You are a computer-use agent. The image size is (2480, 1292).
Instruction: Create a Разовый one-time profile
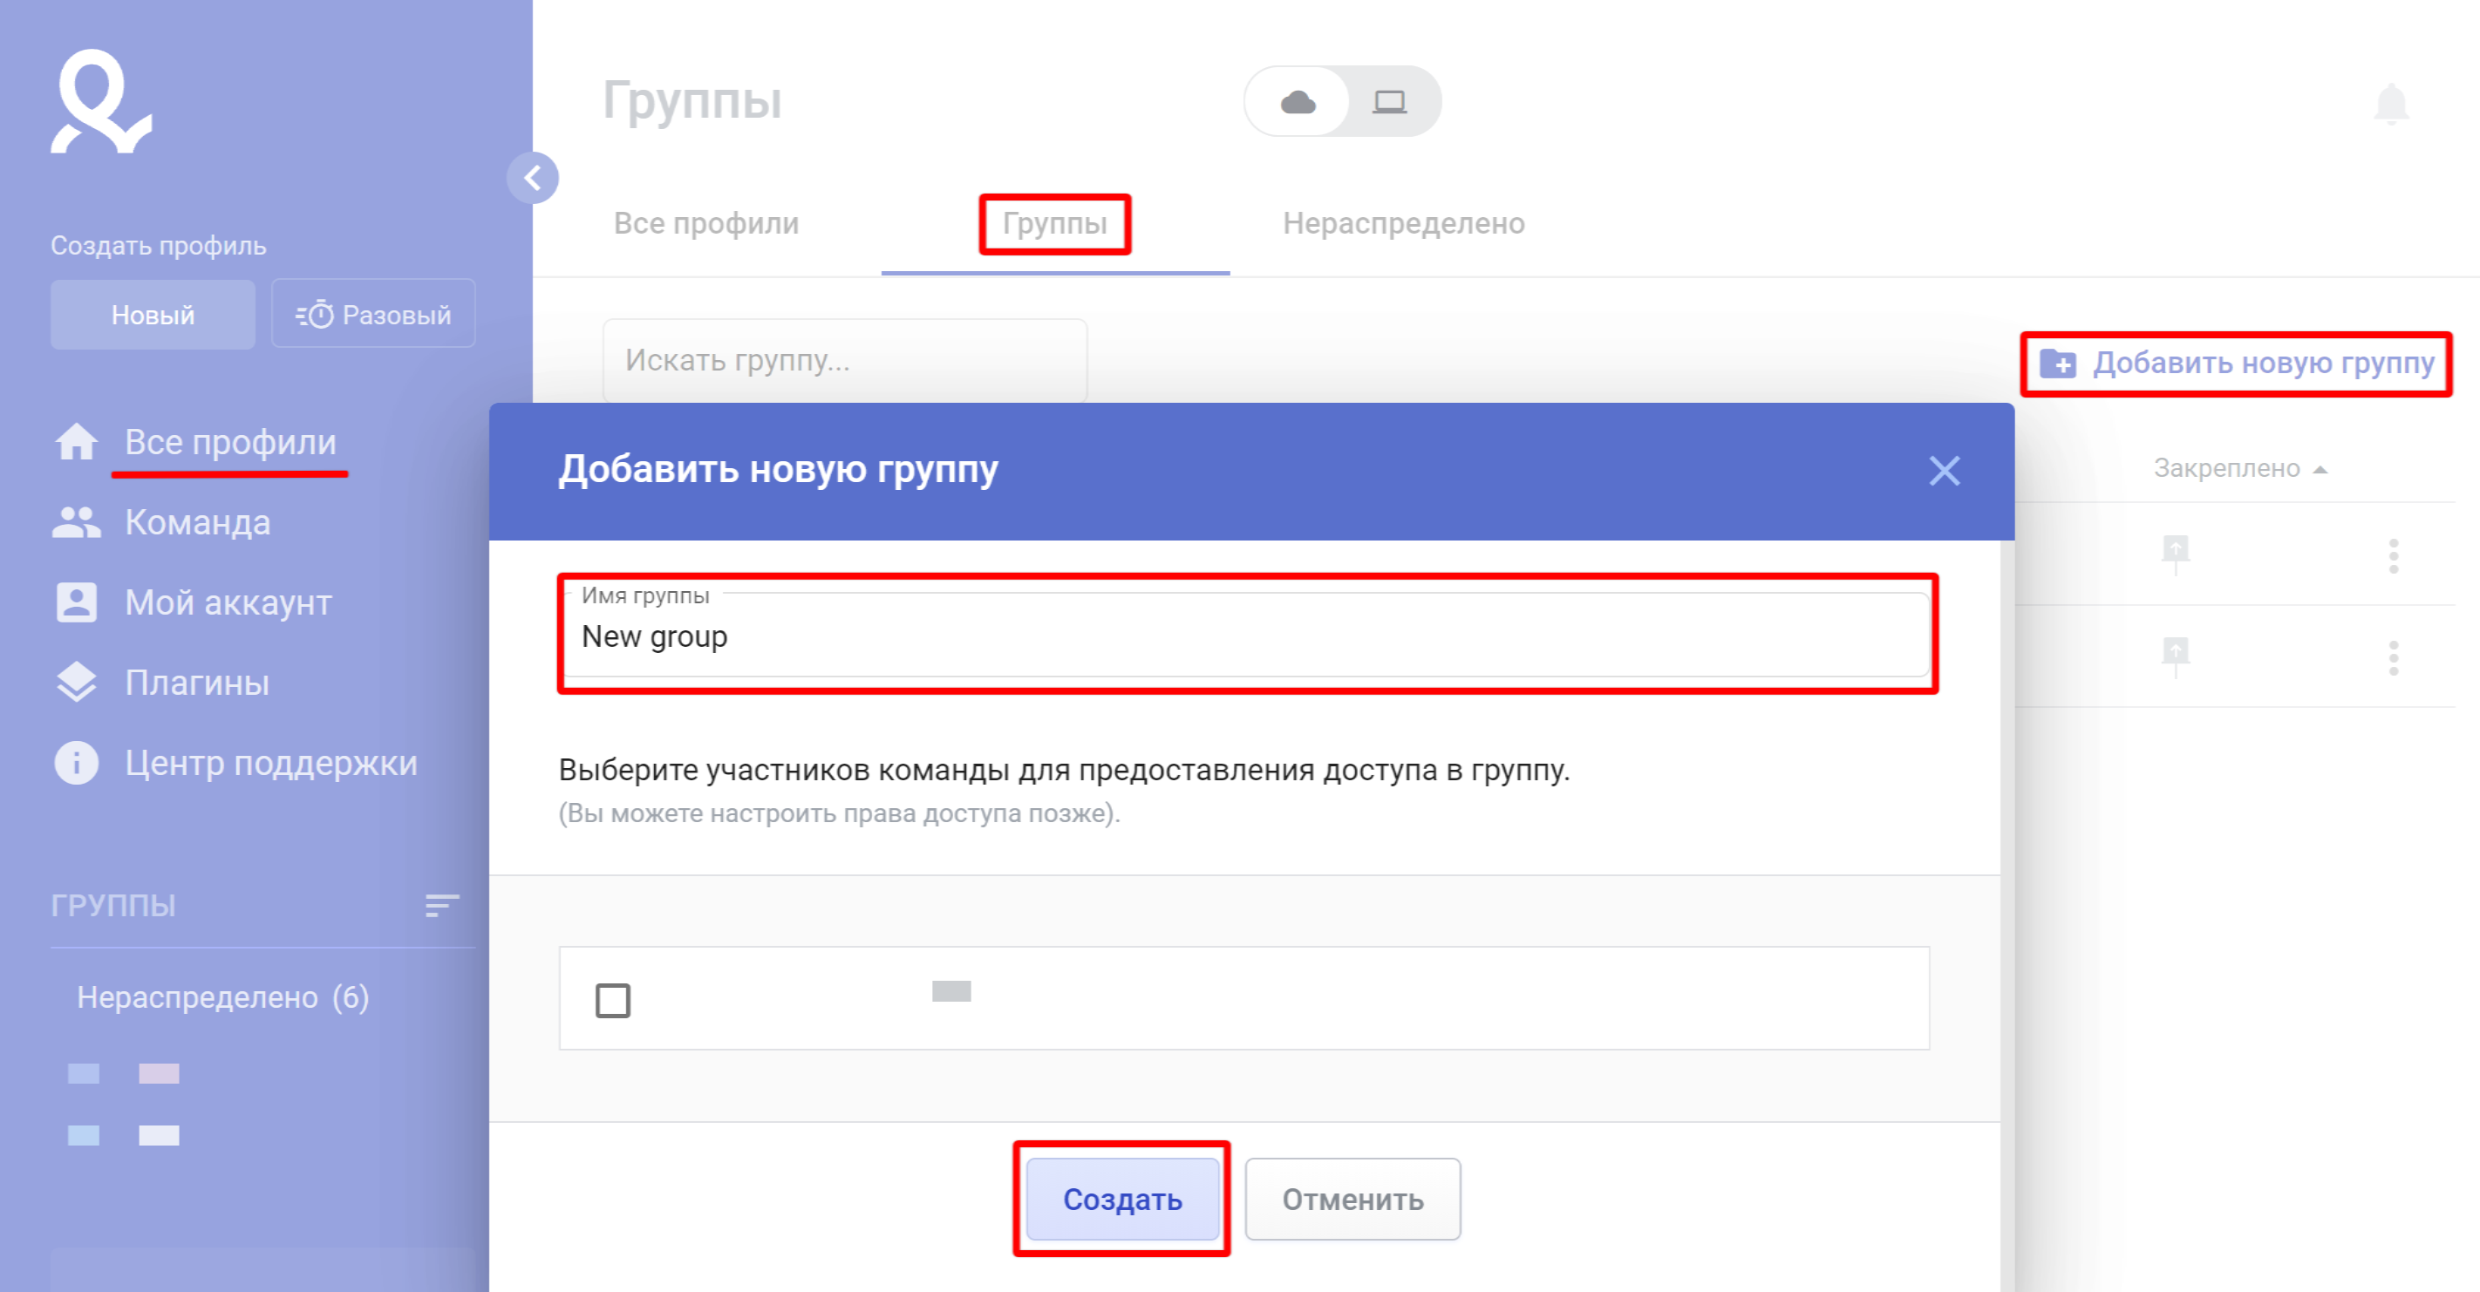coord(373,314)
